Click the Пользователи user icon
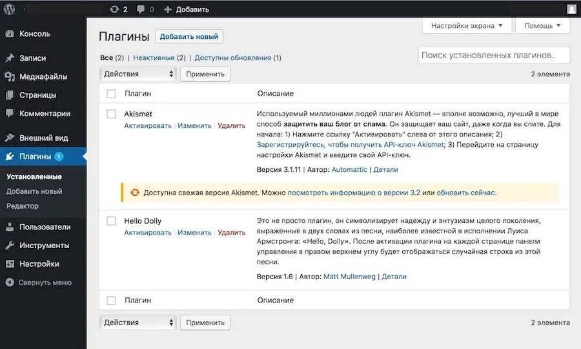The width and height of the screenshot is (581, 349). pos(10,227)
